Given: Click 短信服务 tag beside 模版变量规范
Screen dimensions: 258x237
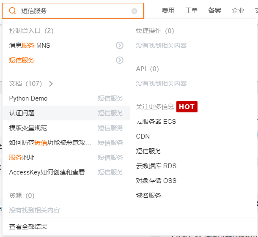Looking at the screenshot, I should pyautogui.click(x=110, y=128).
